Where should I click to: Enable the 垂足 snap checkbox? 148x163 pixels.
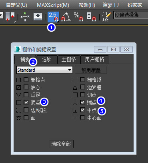click(26, 95)
